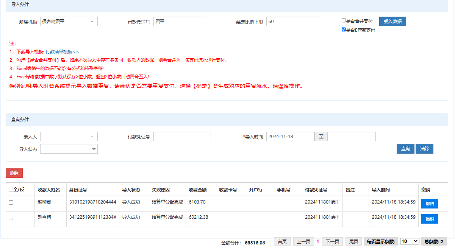Image resolution: width=455 pixels, height=252 pixels.
Task: Open the 所属机构 dropdown
Action: point(69,22)
